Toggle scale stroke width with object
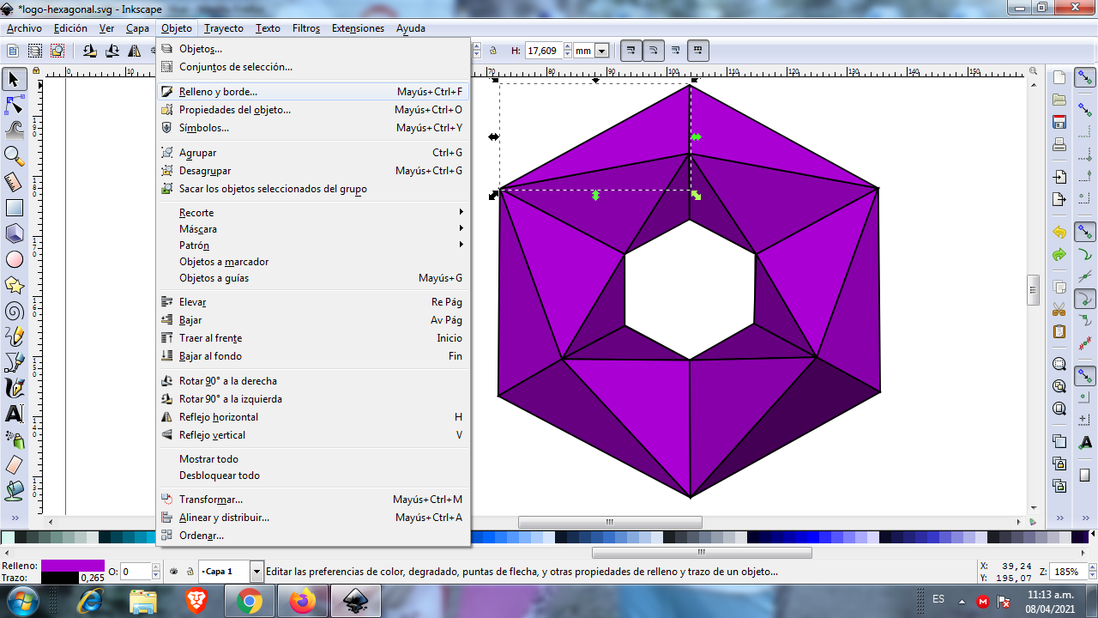Screen dimensions: 1098x618 (631, 51)
